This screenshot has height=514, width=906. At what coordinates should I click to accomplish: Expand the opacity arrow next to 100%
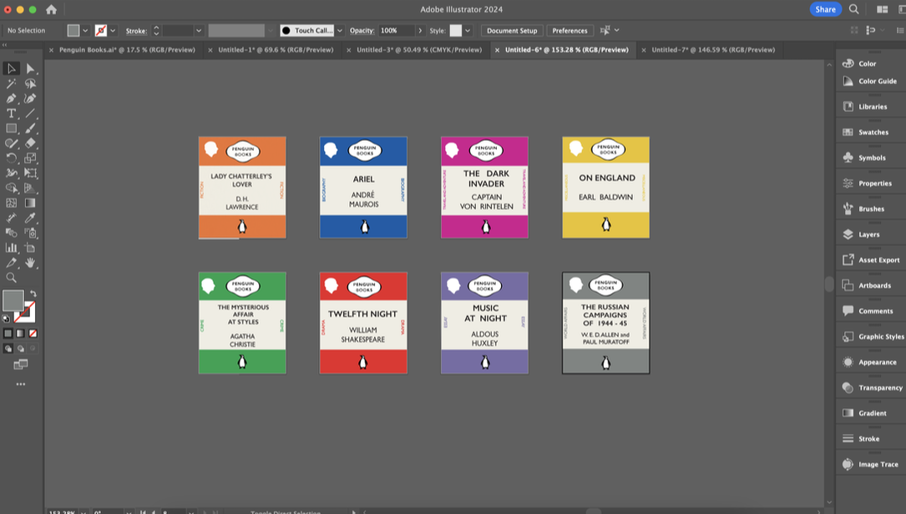click(420, 31)
